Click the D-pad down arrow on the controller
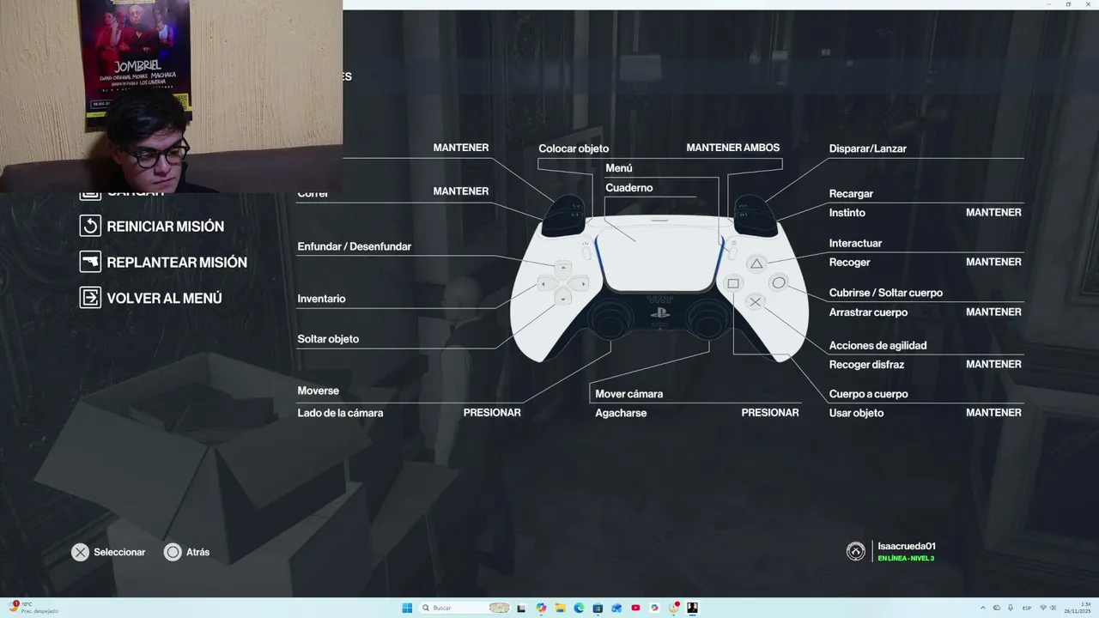Viewport: 1099px width, 618px height. click(x=563, y=298)
